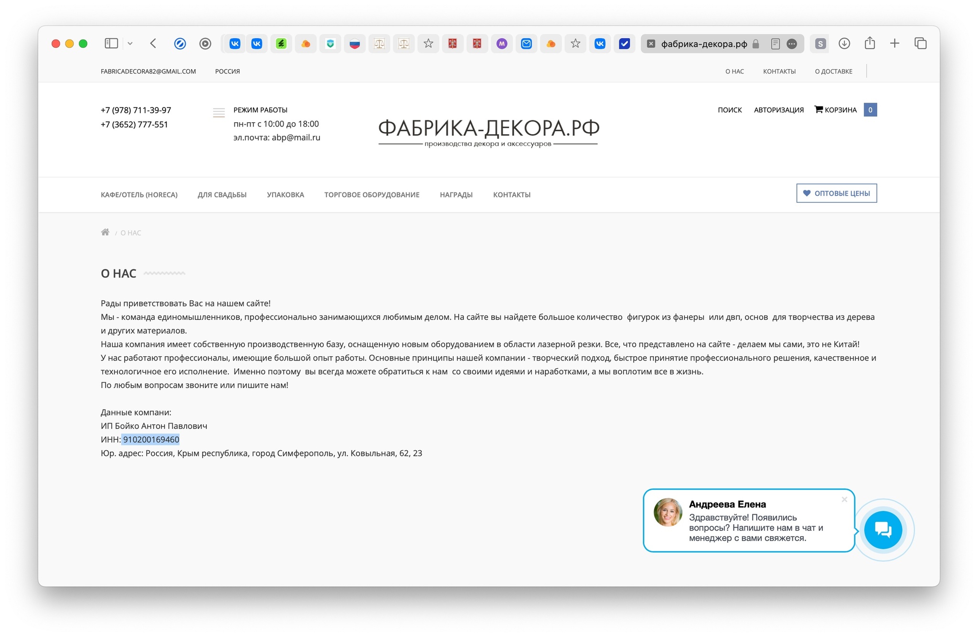Screen dimensions: 978x637
Task: Open Reader view icon in address bar
Action: (776, 44)
